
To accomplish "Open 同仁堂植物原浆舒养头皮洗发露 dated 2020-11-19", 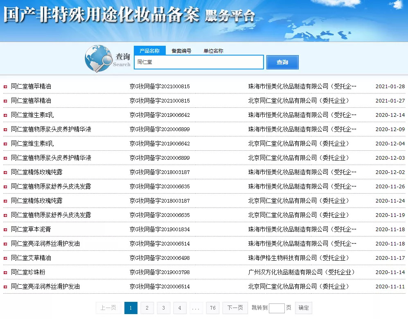I will click(51, 215).
